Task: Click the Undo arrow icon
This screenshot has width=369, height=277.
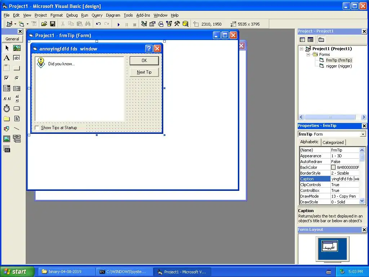Action: pyautogui.click(x=98, y=24)
